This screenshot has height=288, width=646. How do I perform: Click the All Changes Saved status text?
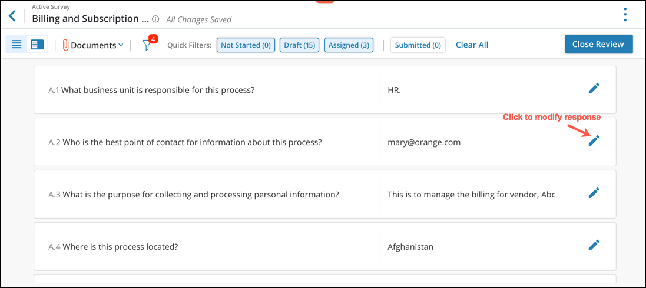(x=198, y=19)
